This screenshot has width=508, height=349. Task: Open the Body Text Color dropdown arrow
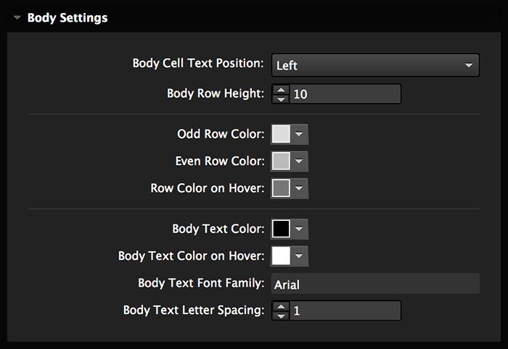(x=299, y=229)
